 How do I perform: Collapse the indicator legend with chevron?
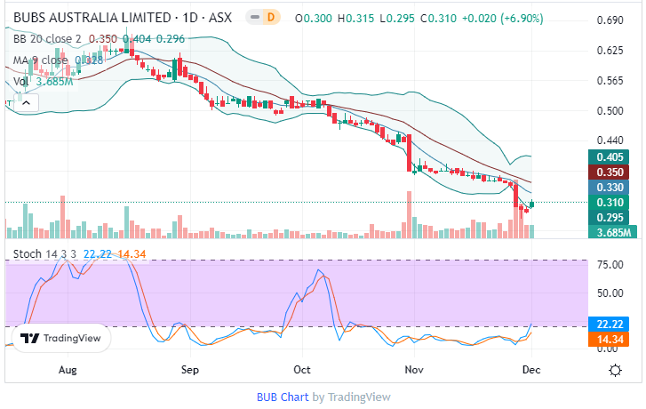tap(26, 103)
